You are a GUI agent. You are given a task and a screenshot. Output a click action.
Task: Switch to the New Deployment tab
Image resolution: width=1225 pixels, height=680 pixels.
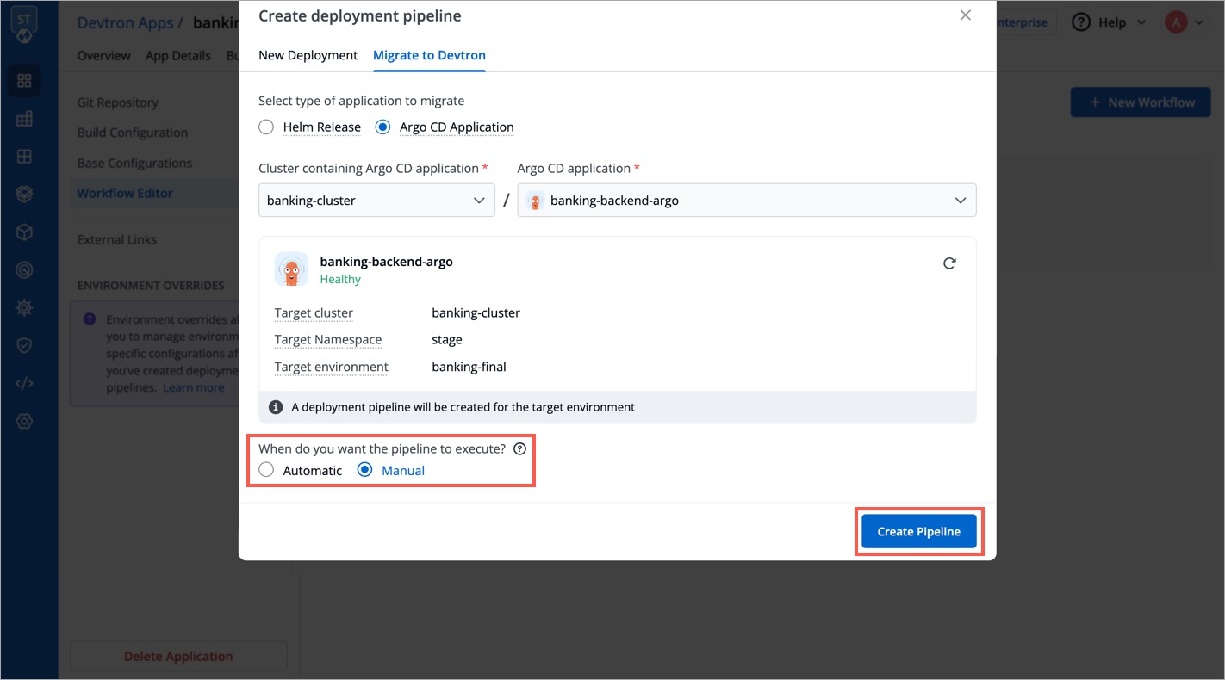pos(308,54)
